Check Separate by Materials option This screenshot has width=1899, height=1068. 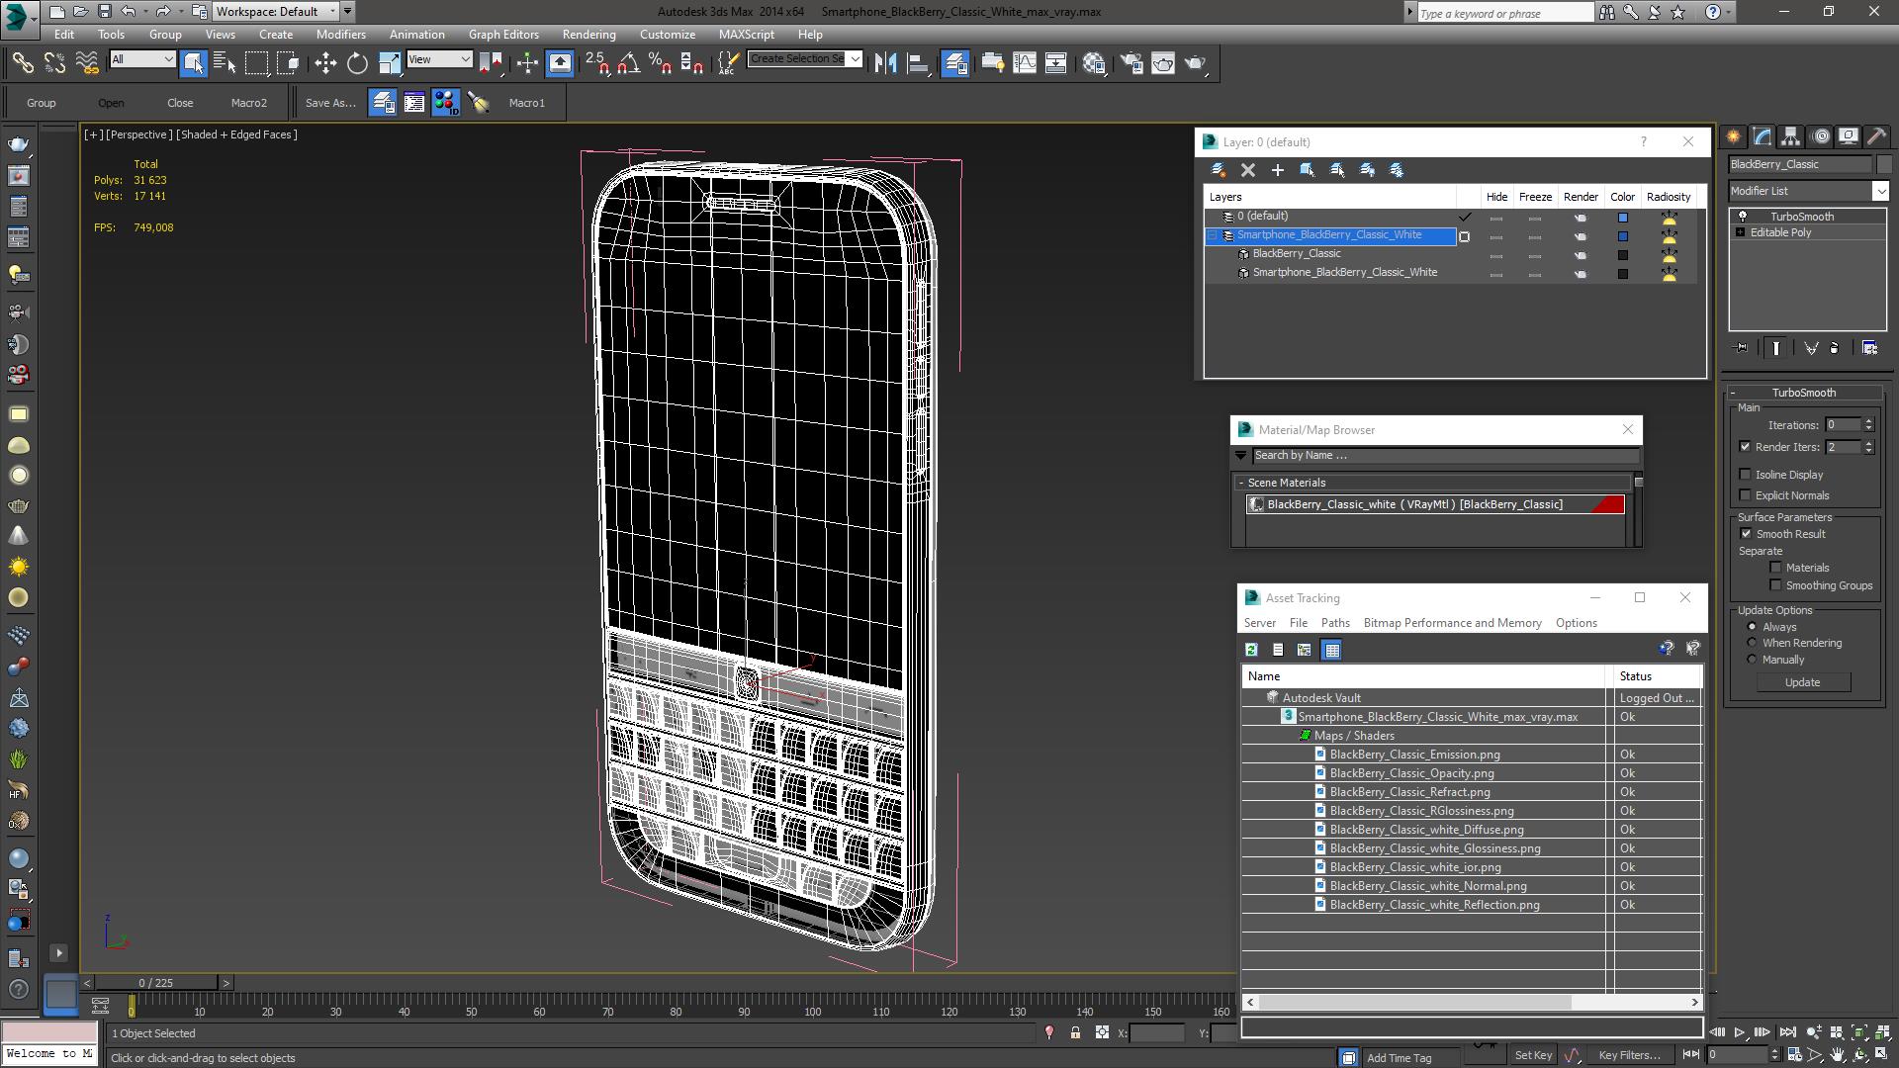(1775, 568)
